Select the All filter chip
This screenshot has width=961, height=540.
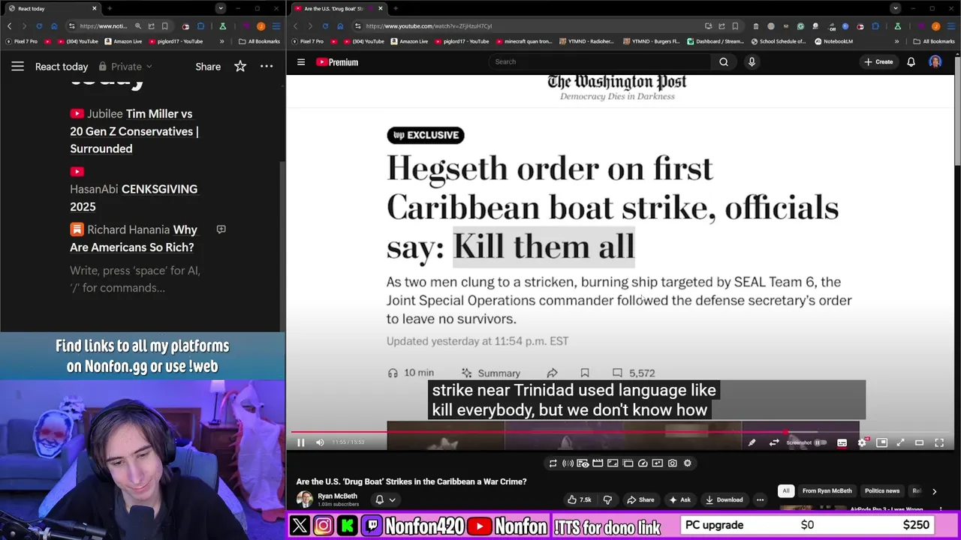pos(785,491)
